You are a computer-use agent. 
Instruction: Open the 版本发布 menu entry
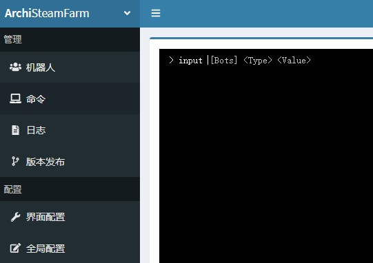click(70, 161)
